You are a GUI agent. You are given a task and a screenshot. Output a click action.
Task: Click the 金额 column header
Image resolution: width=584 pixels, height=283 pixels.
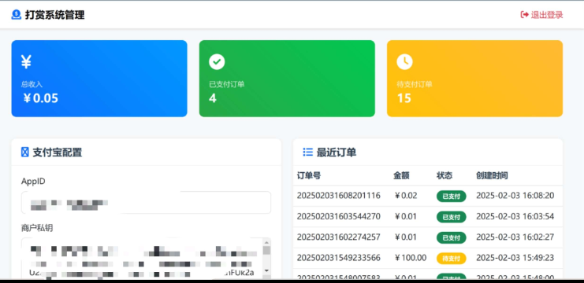click(x=401, y=175)
